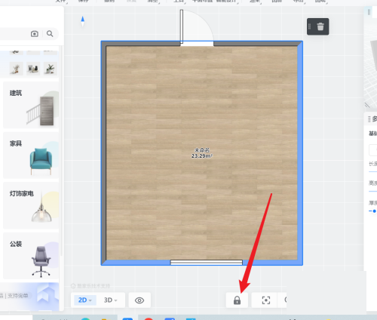Click the blue slider handle in right panel
This screenshot has height=320, width=377.
[x=374, y=211]
